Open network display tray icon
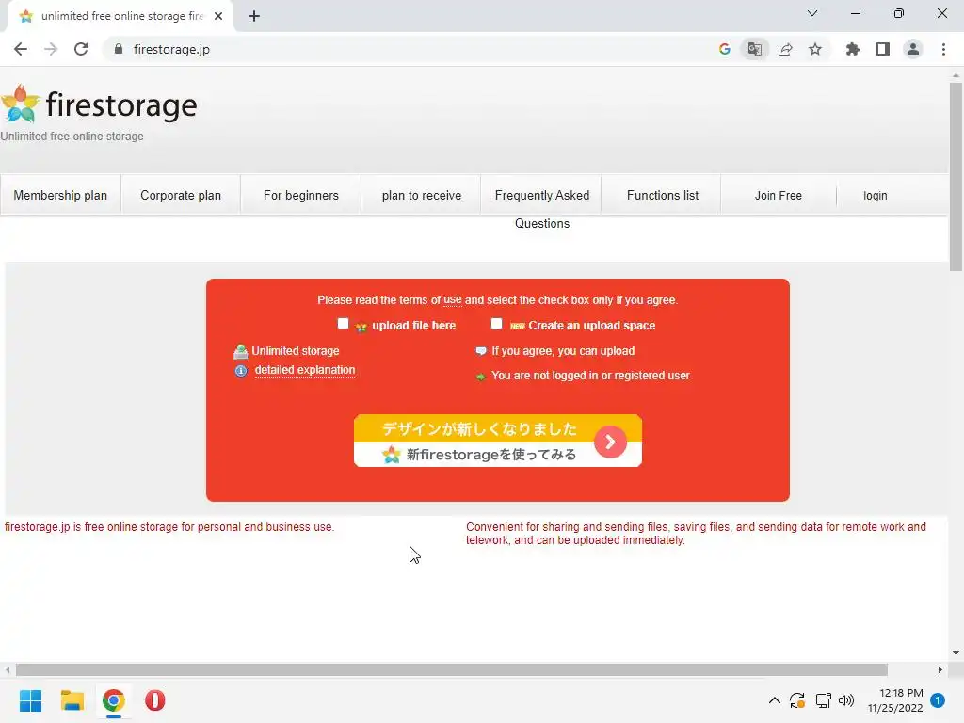 coord(823,700)
